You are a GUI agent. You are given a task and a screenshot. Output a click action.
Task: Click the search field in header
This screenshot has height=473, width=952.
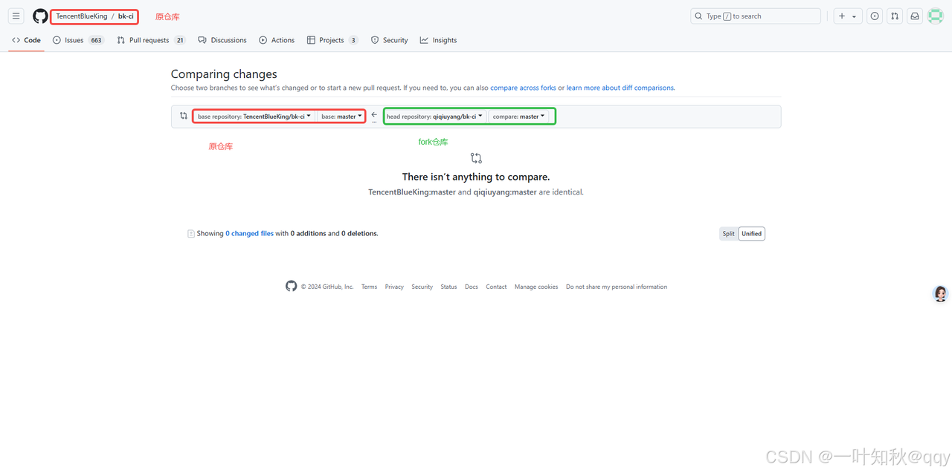pos(755,16)
